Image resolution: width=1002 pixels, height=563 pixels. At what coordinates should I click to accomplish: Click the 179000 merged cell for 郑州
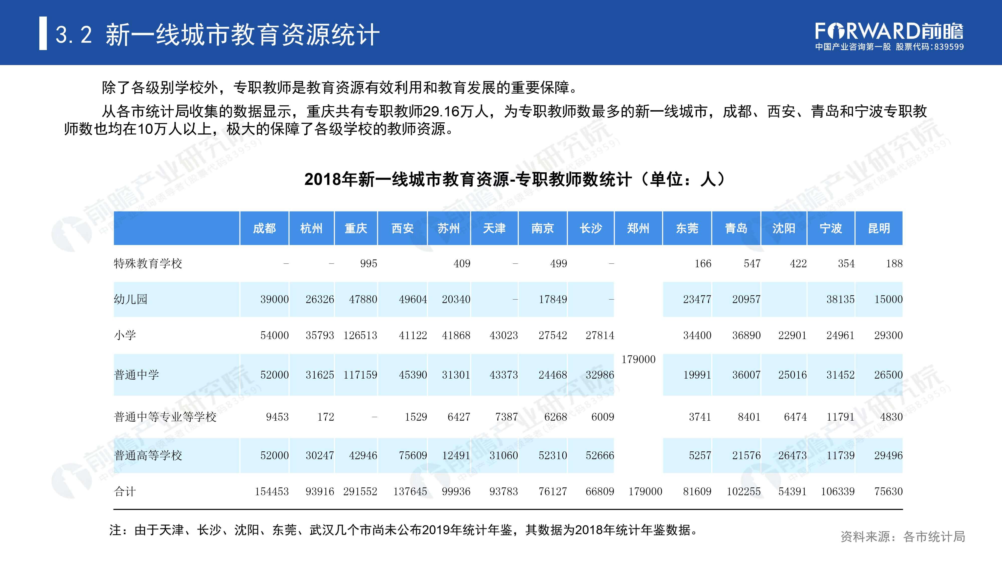click(x=638, y=359)
